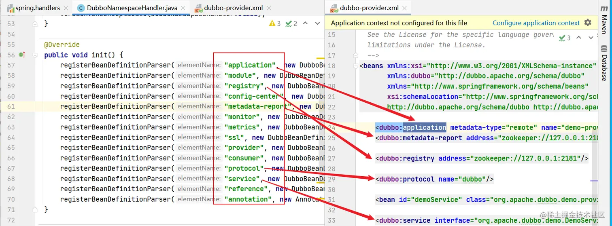
Task: Click the @Override annotation on line 55
Action: click(62, 44)
